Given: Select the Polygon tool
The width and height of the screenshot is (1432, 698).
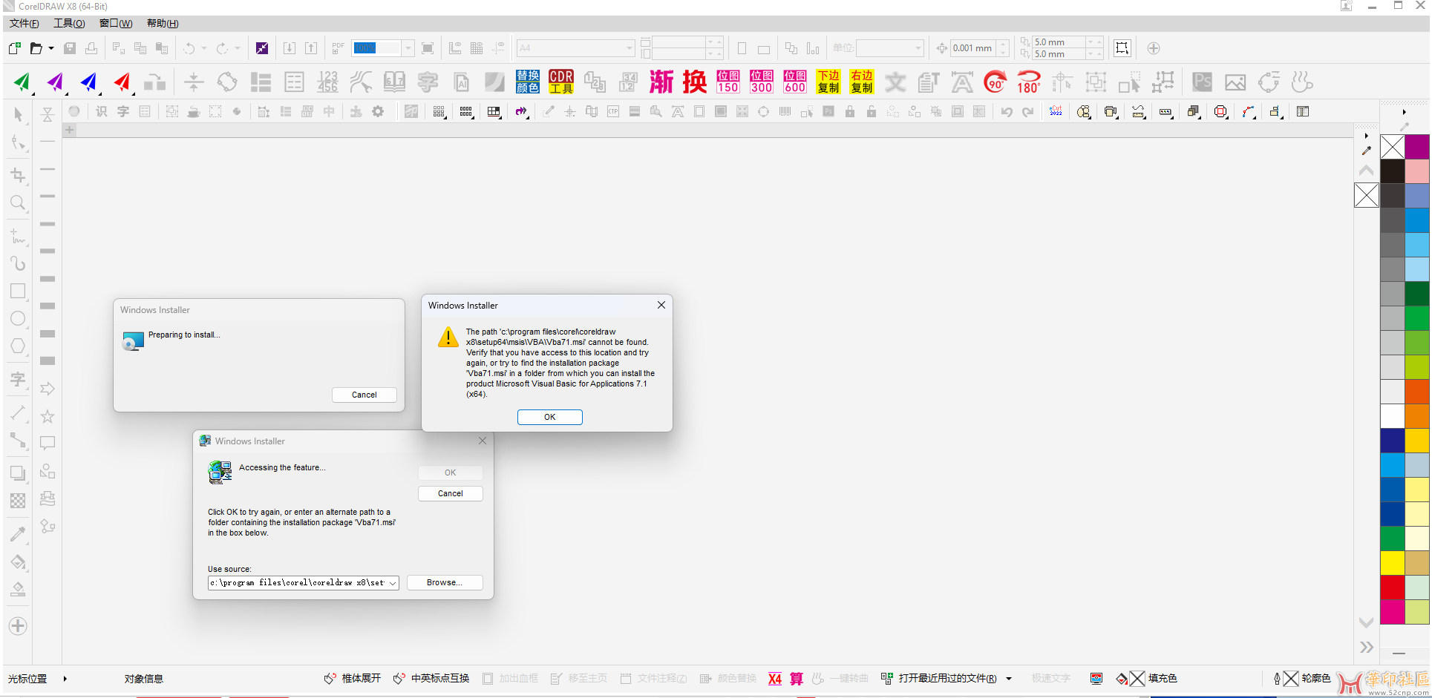Looking at the screenshot, I should pos(18,346).
